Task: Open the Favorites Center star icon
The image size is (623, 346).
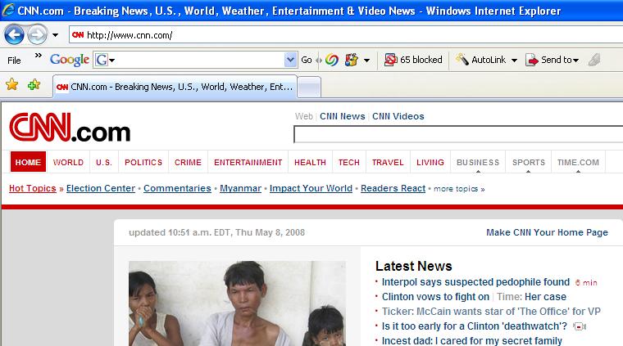Action: click(x=11, y=84)
